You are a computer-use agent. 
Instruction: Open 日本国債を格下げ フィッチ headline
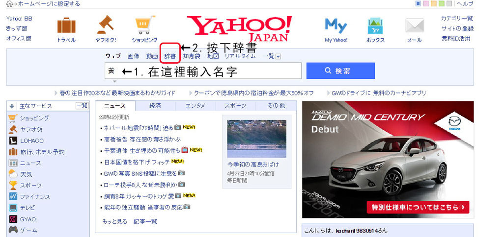pos(137,162)
